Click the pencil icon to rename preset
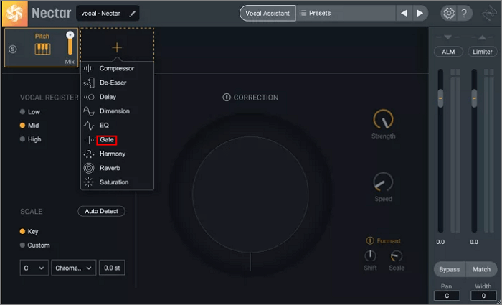502x305 pixels. 132,14
